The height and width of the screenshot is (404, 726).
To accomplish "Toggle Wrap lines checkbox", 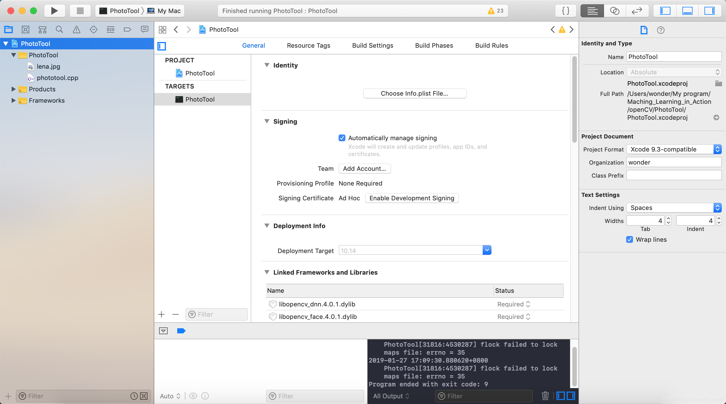I will point(630,239).
